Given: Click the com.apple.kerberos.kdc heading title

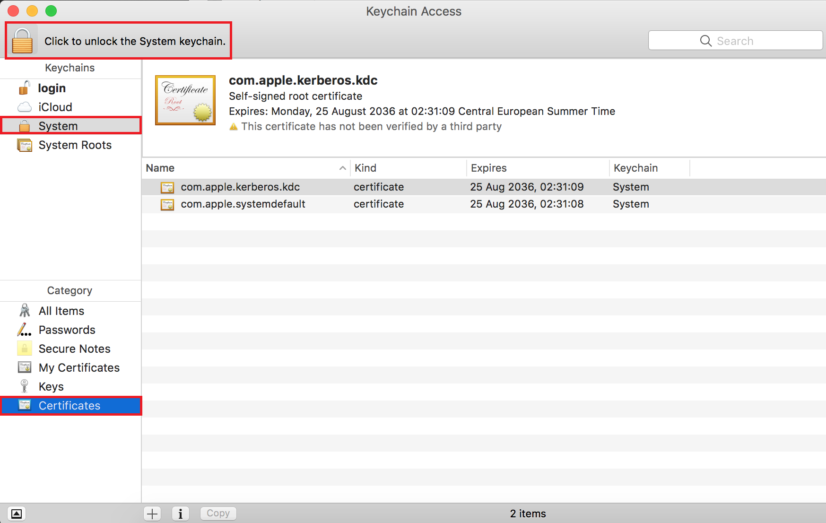Looking at the screenshot, I should pyautogui.click(x=303, y=80).
